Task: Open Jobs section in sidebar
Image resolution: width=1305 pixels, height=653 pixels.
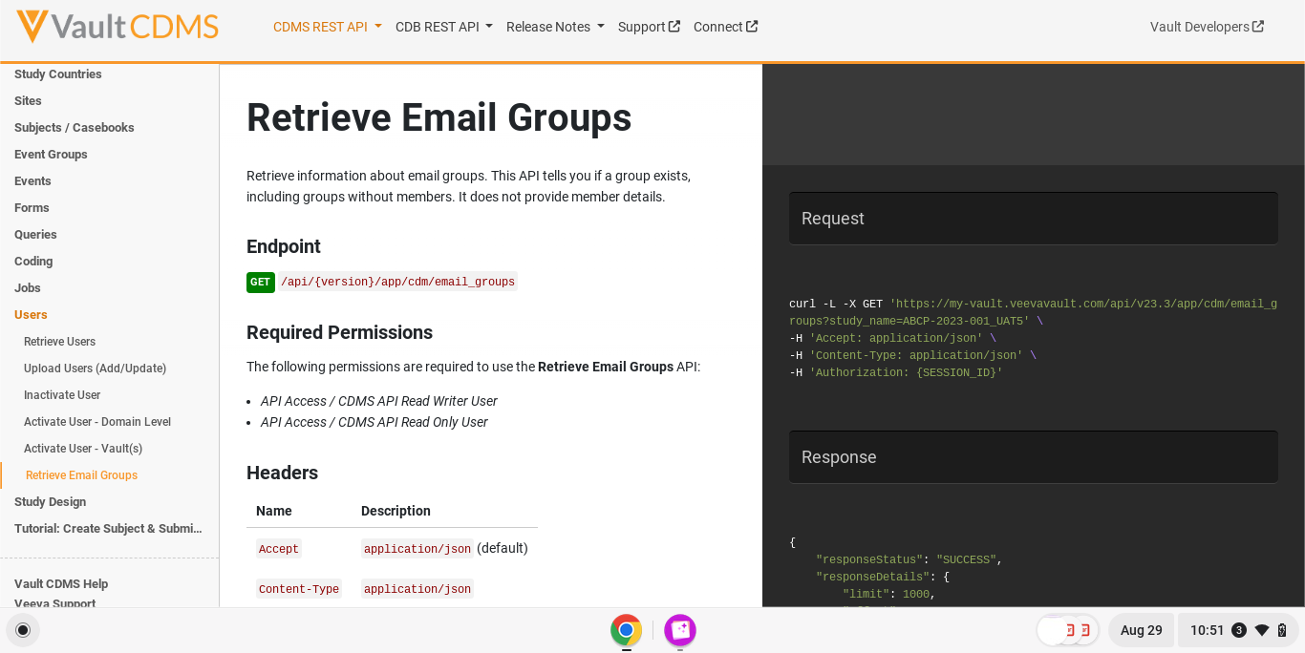Action: (x=28, y=288)
